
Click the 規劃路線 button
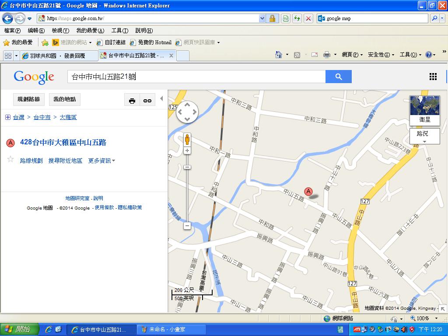point(28,99)
